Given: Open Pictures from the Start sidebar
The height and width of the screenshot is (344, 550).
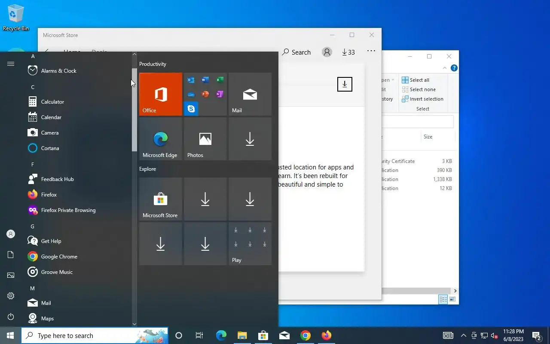Looking at the screenshot, I should click(11, 276).
